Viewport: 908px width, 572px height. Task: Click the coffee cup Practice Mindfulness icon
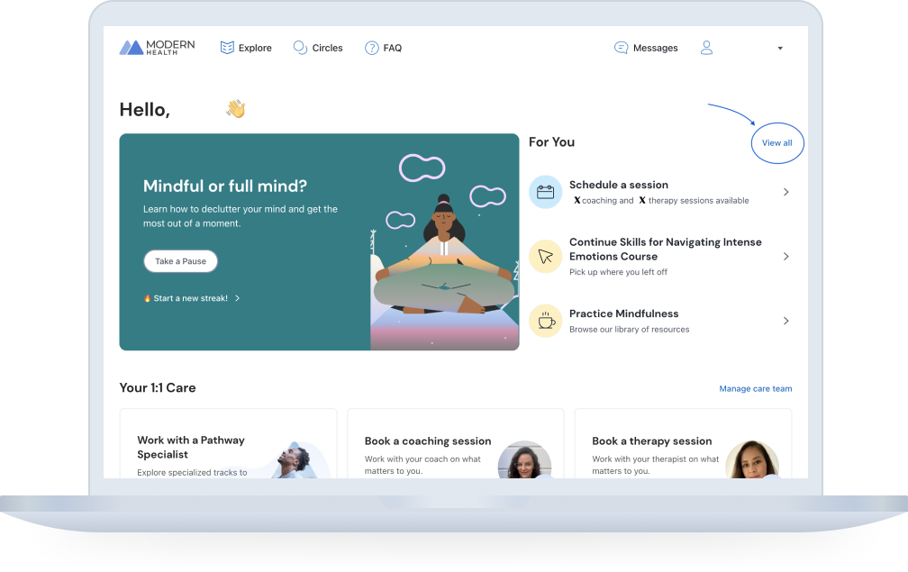[x=545, y=321]
